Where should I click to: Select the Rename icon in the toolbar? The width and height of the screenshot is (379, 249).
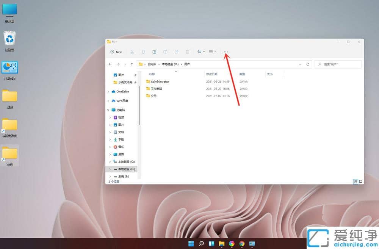click(x=165, y=52)
